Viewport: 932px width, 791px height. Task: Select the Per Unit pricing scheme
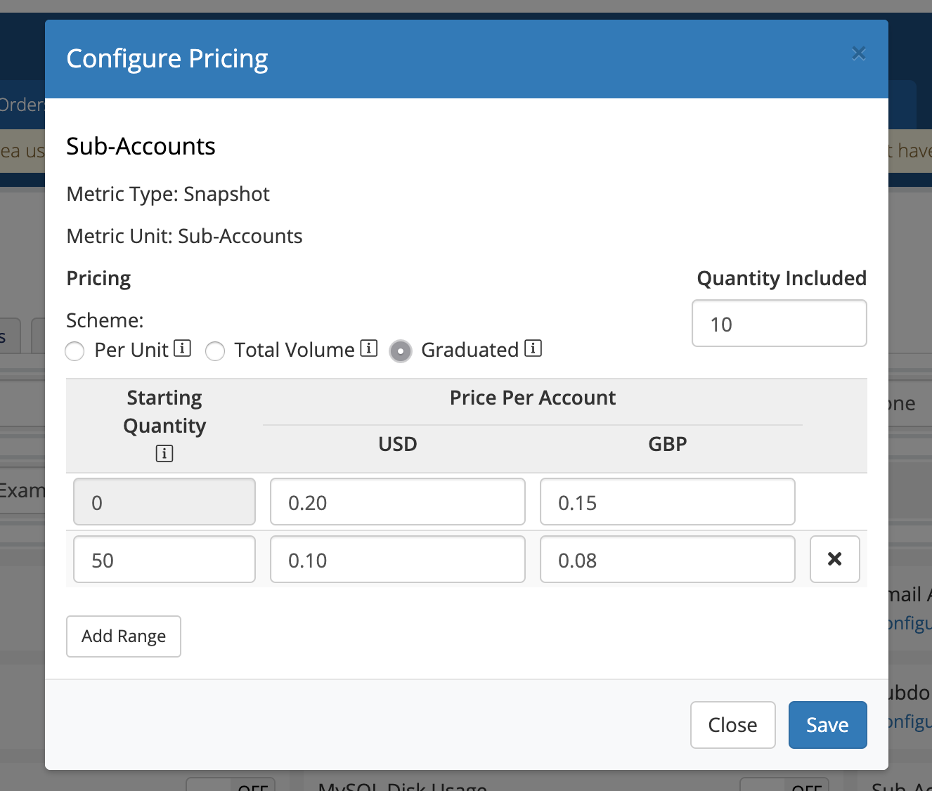point(75,351)
